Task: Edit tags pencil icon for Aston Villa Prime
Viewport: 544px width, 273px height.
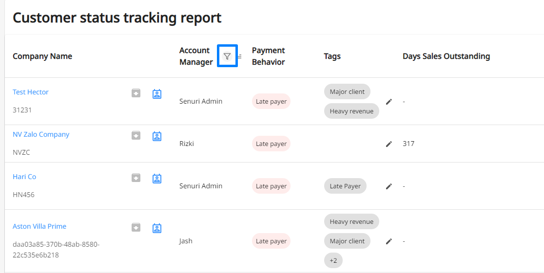Action: [389, 241]
